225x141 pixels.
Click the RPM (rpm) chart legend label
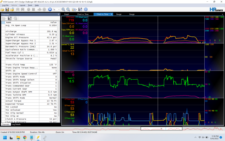coord(70,17)
